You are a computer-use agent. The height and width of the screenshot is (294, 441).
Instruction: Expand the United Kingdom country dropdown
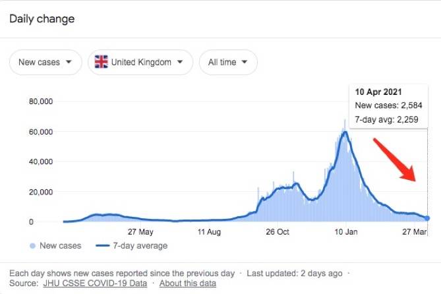coord(140,63)
